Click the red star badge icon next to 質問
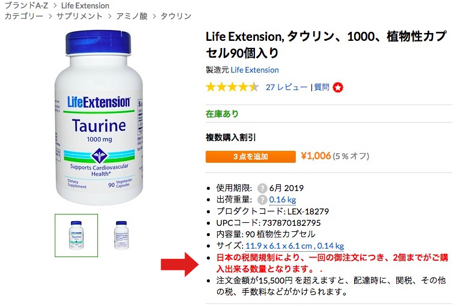This screenshot has width=457, height=307. tap(338, 87)
